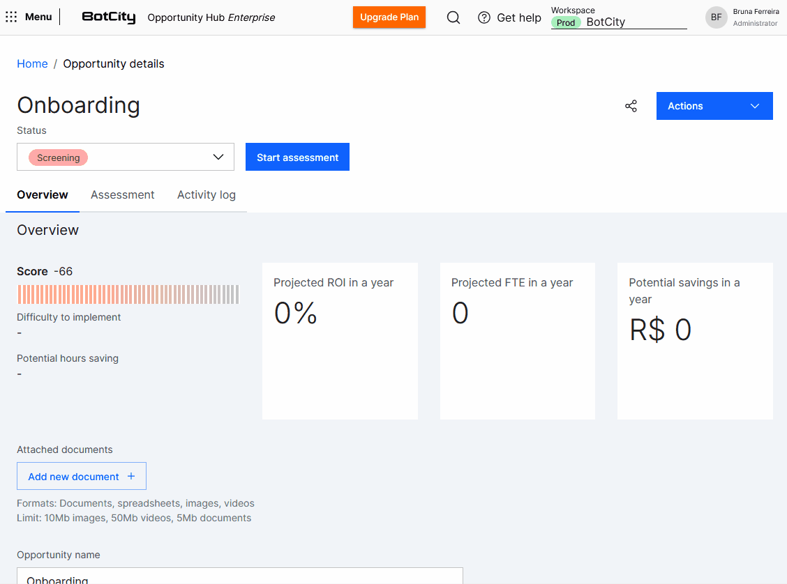Open the Status dropdown showing Screening

[126, 157]
